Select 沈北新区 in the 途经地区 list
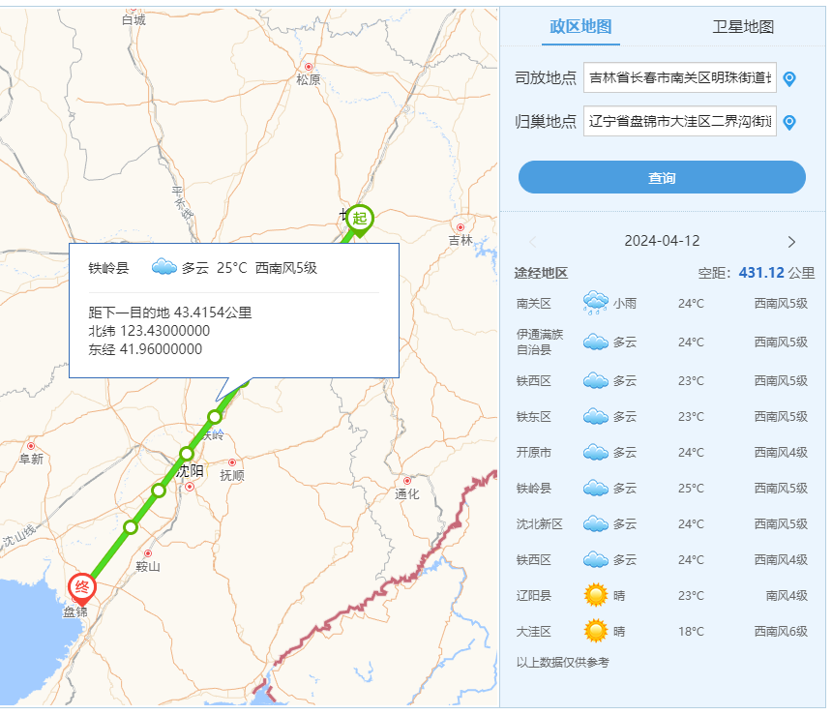This screenshot has width=832, height=715. point(539,524)
